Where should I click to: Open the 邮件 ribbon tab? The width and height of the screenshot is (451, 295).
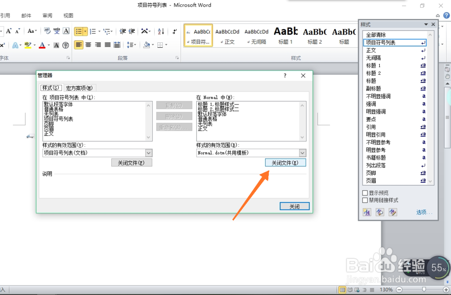(26, 15)
